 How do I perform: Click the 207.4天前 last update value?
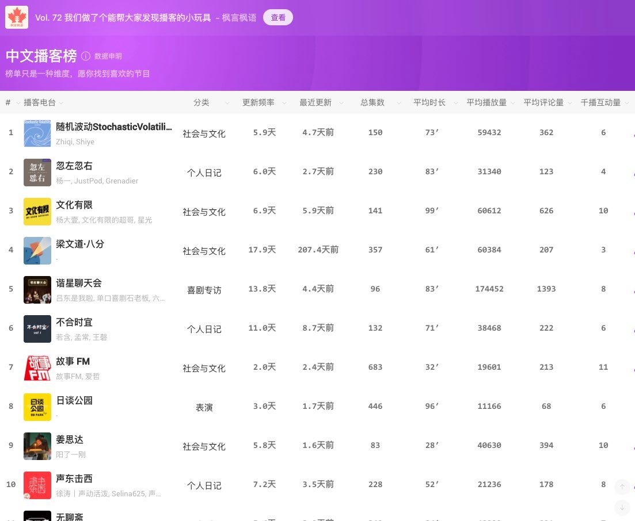coord(318,250)
